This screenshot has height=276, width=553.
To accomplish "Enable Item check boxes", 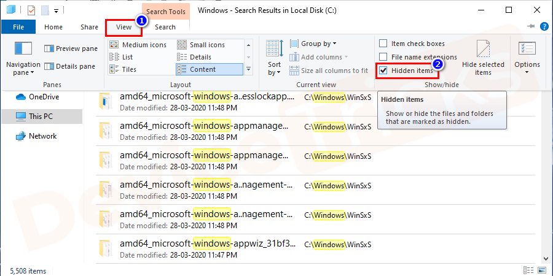I will point(383,44).
